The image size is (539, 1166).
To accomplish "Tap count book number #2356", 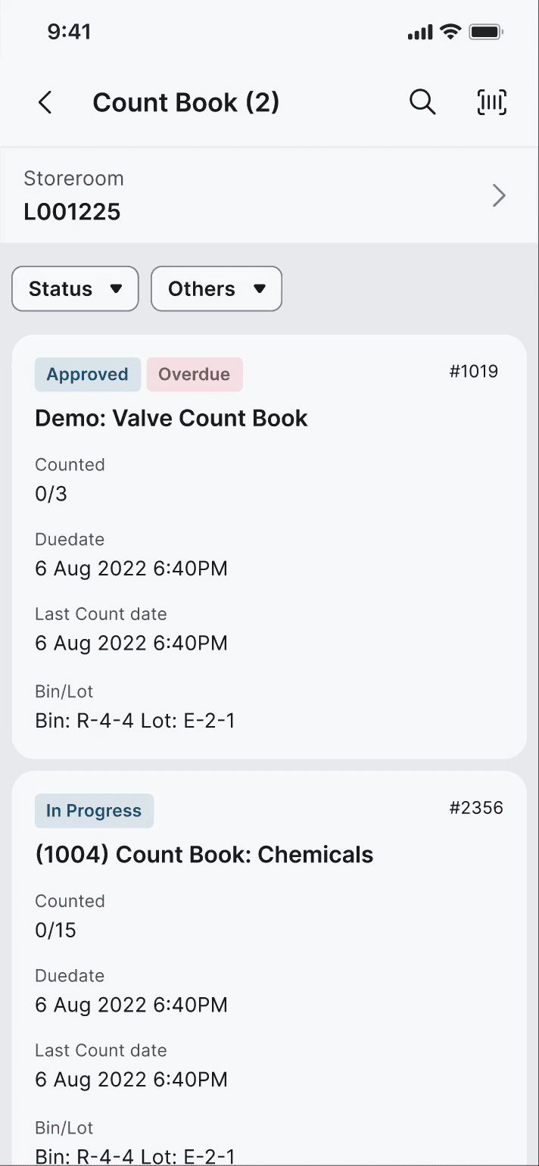I will [476, 807].
